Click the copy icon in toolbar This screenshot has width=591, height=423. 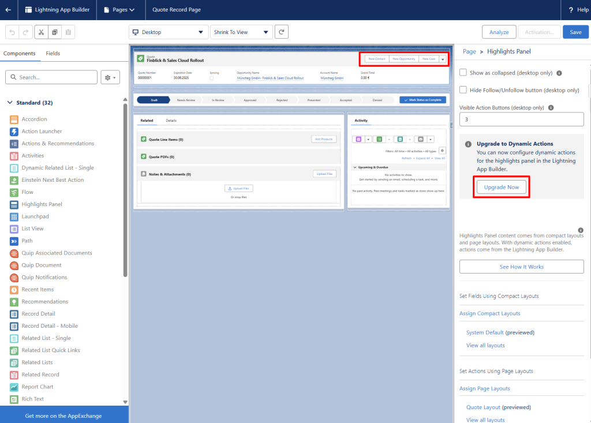pos(54,32)
